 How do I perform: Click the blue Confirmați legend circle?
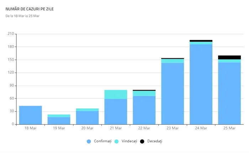(89, 141)
